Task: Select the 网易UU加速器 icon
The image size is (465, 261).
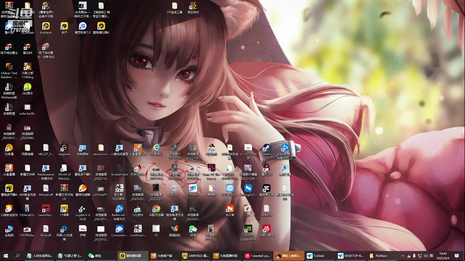Action: pos(64,233)
